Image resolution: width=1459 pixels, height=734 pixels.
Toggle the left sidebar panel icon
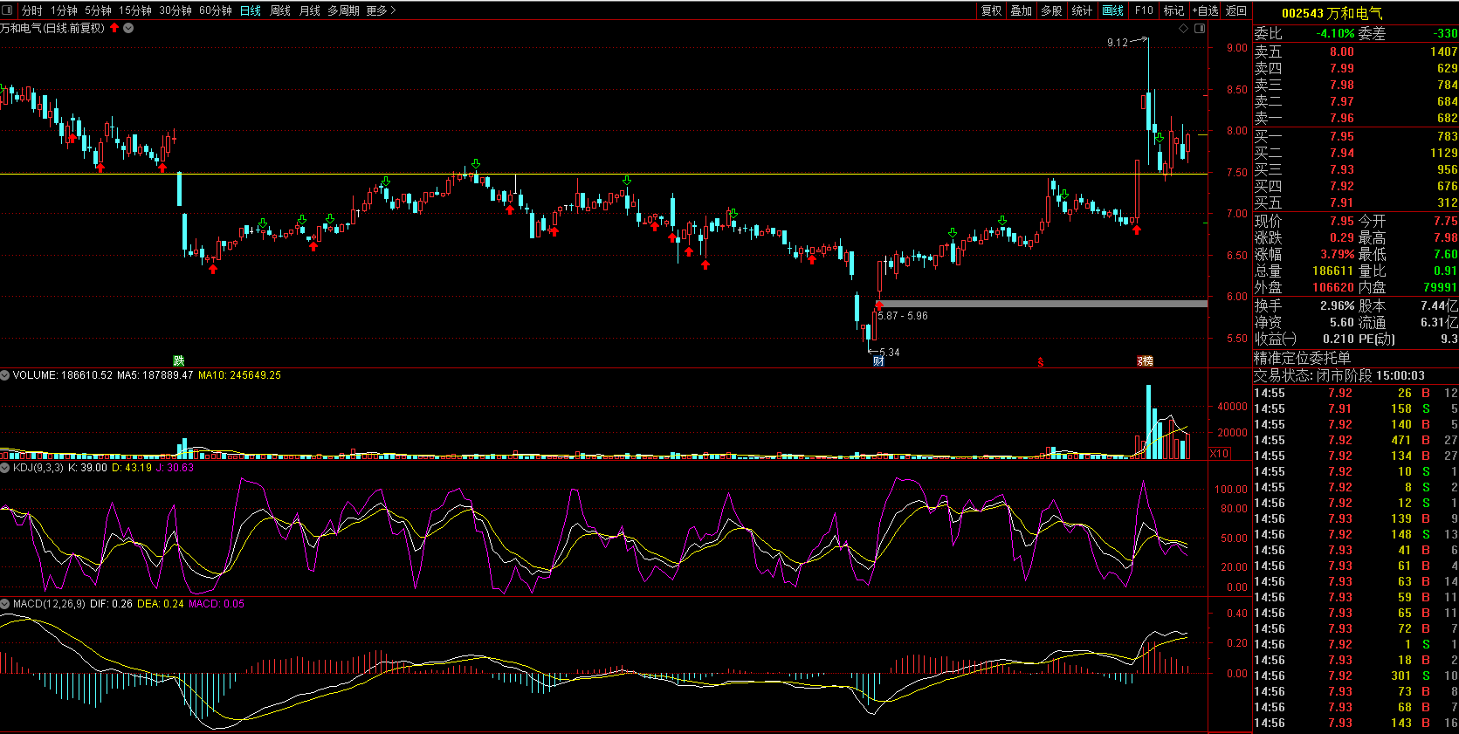coord(9,10)
